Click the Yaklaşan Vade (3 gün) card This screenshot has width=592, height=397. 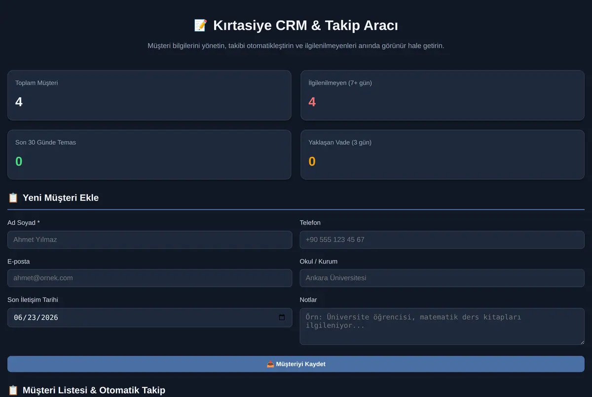(443, 155)
